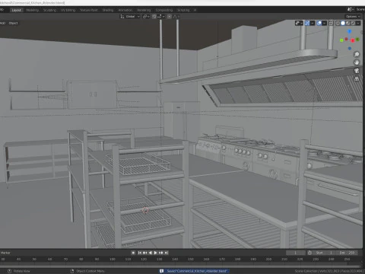
Task: Select rendered viewport shading
Action: click(353, 23)
